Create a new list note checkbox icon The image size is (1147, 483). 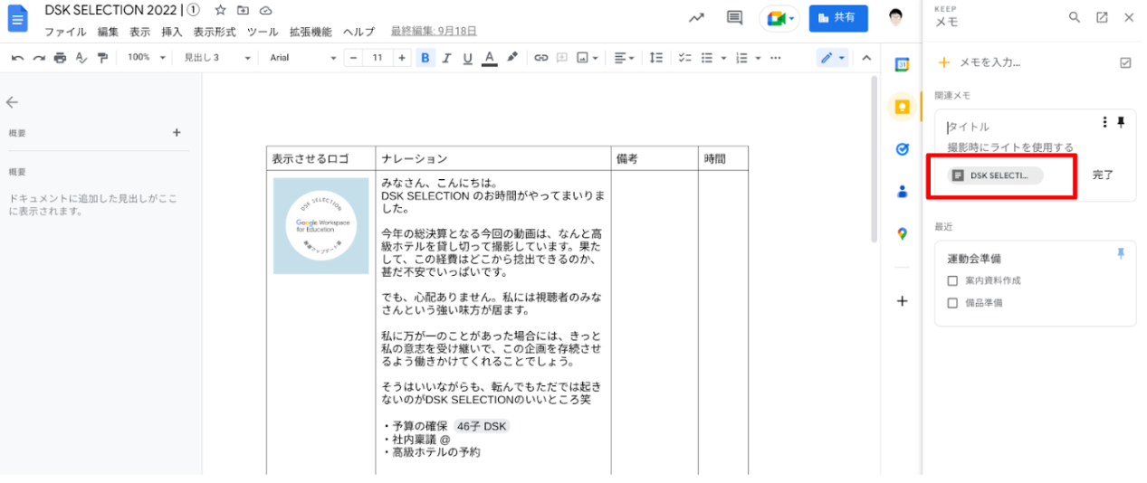tap(1125, 62)
